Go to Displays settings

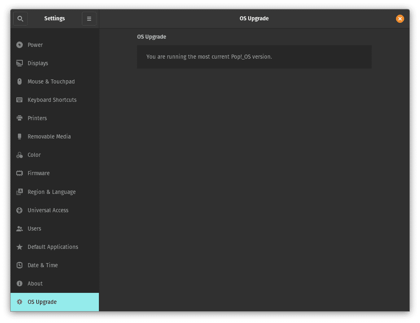click(55, 63)
